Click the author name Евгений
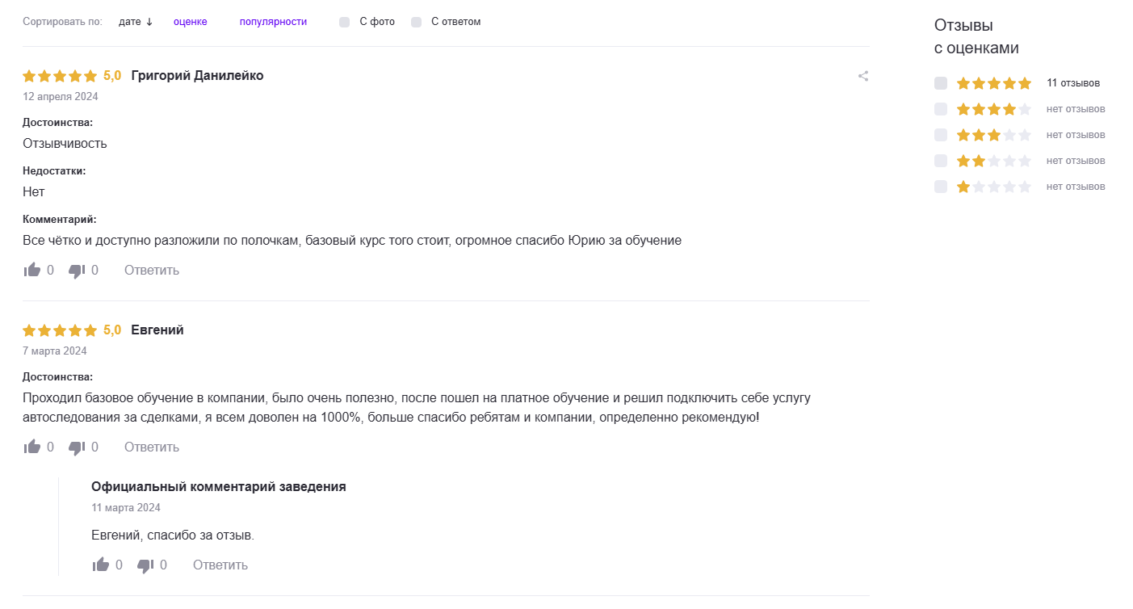 157,330
